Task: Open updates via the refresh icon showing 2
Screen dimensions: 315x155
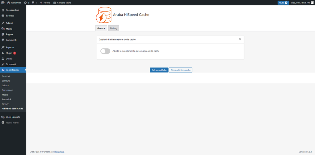Action: 25,2
